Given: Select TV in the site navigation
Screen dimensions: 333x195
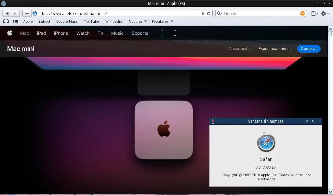Looking at the screenshot, I should coord(100,33).
